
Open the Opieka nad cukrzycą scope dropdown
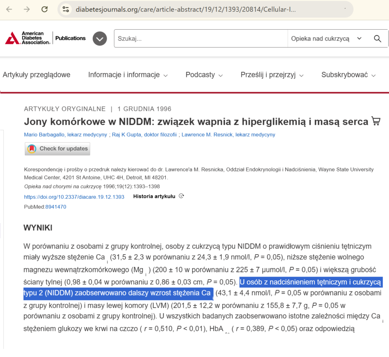click(326, 39)
